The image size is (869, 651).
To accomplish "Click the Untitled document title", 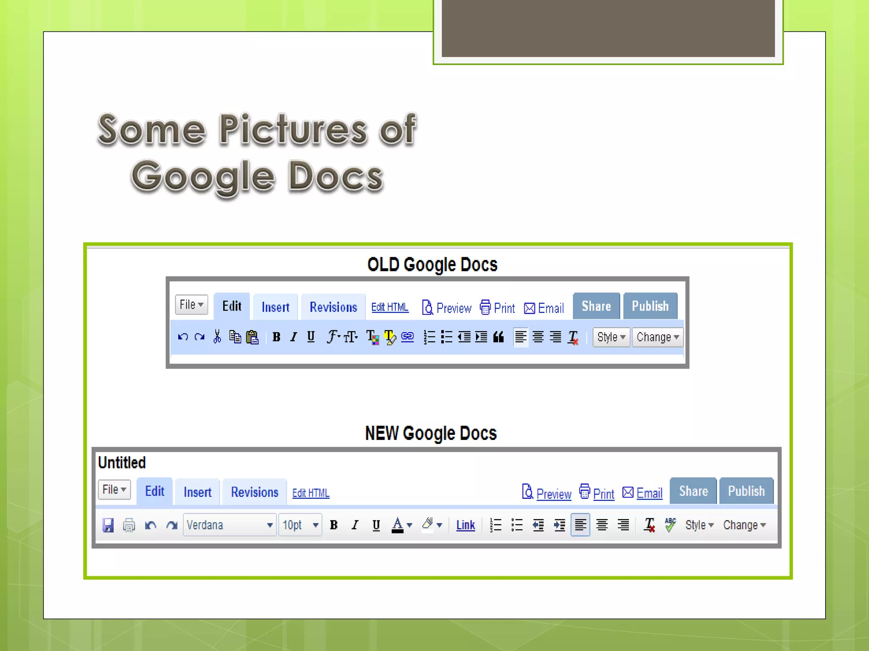I will click(122, 462).
